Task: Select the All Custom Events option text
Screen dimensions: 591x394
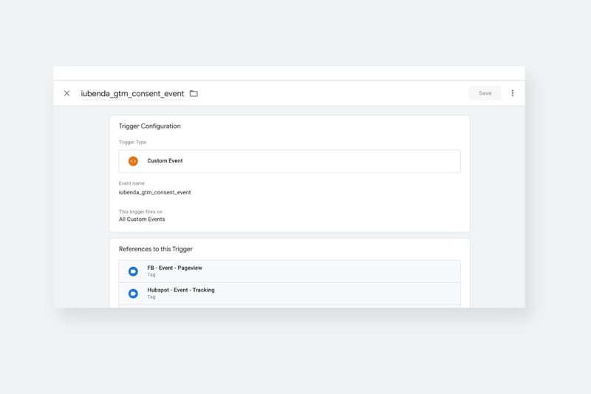Action: (x=142, y=219)
